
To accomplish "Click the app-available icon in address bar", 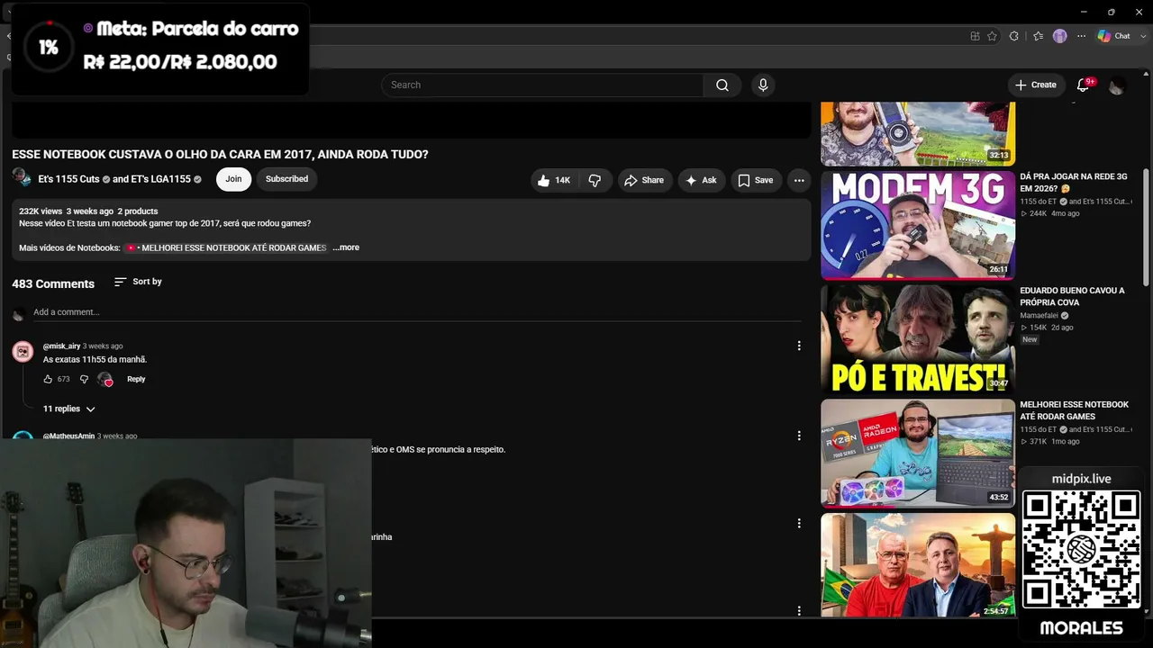I will pos(975,36).
